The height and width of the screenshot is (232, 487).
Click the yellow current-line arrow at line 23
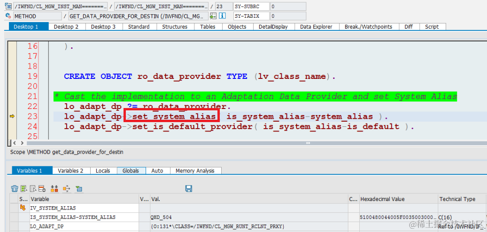[12, 116]
